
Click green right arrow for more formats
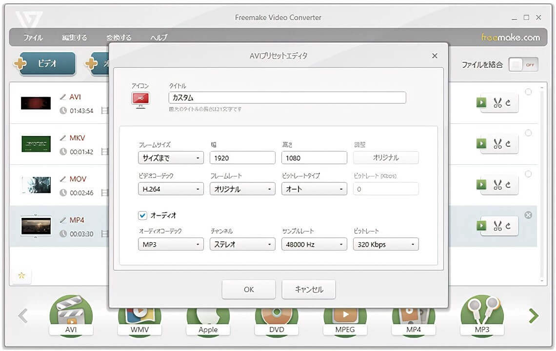click(x=534, y=316)
